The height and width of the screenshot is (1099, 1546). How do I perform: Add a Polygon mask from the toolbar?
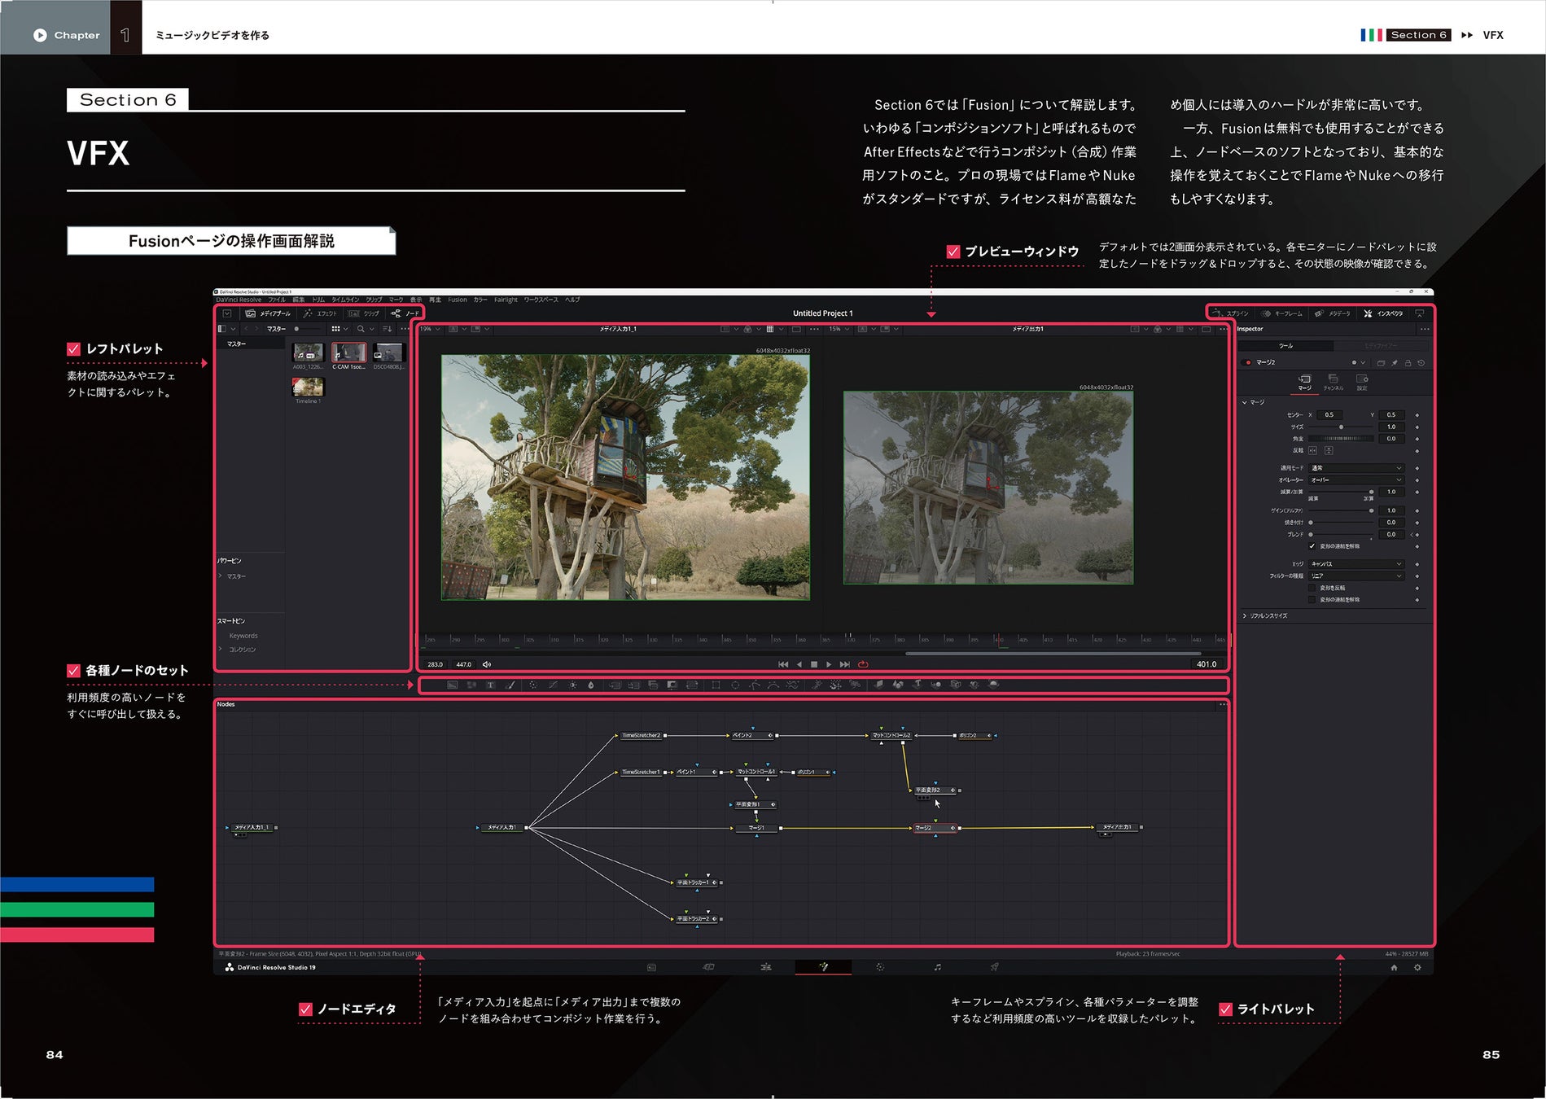pos(755,685)
